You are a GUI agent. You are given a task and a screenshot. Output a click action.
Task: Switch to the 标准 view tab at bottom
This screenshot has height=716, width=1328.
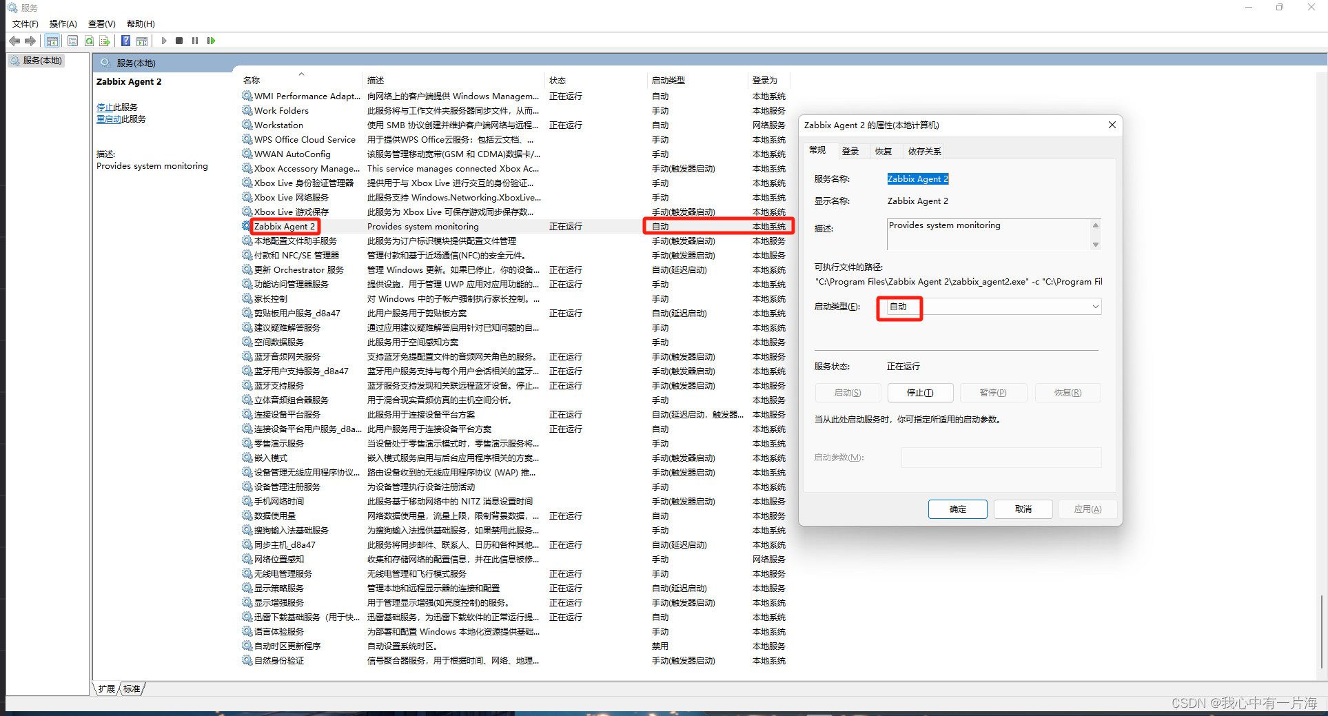tap(132, 688)
